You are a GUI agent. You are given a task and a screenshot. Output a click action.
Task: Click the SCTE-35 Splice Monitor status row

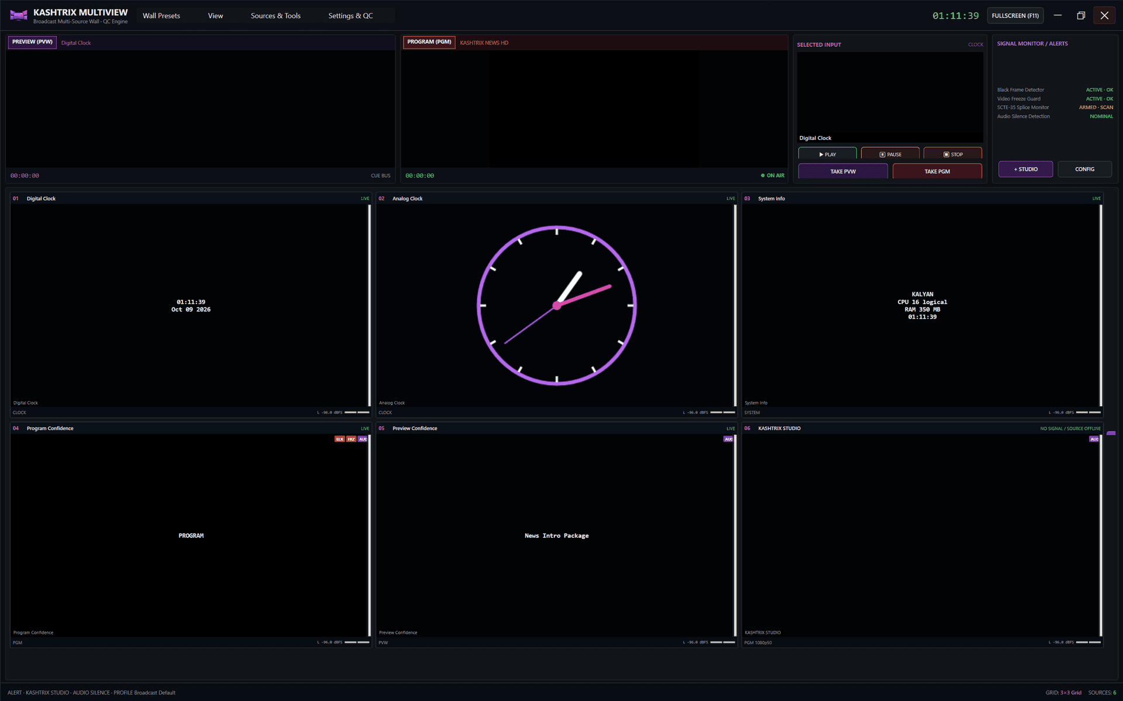[1055, 108]
